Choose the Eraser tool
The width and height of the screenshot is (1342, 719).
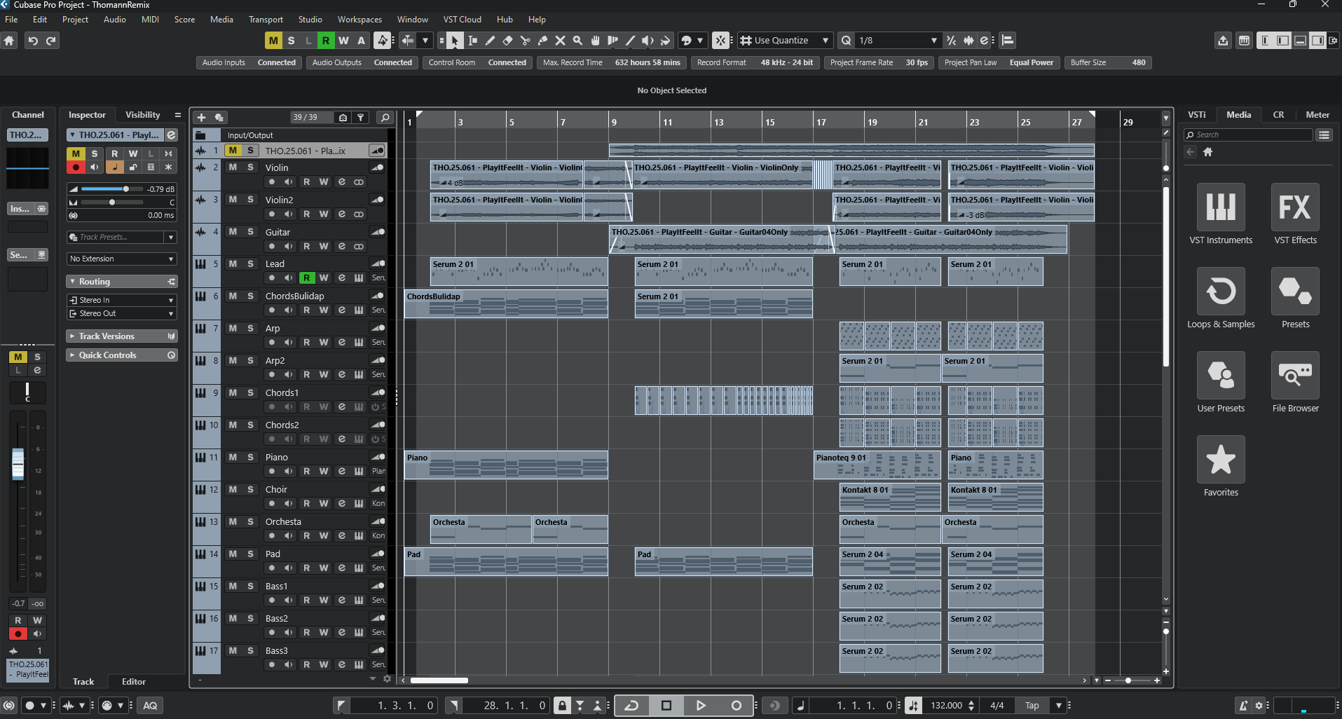(507, 41)
